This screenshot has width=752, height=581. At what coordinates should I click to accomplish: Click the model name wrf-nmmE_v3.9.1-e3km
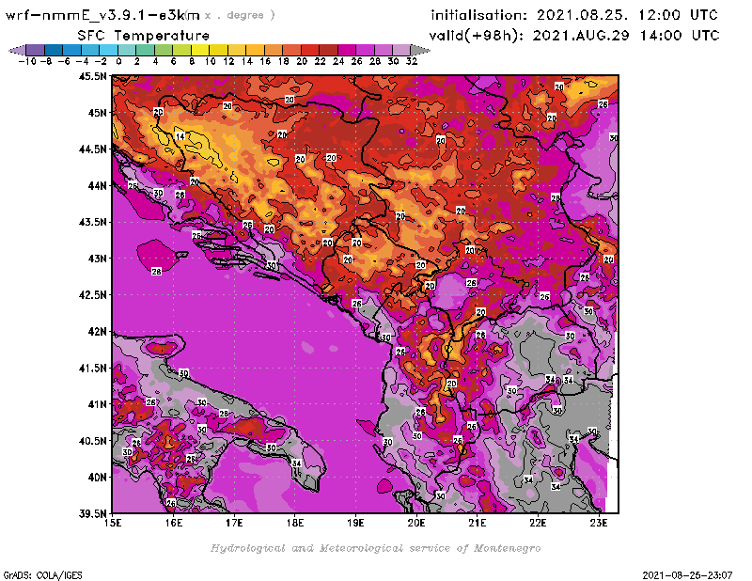102,15
